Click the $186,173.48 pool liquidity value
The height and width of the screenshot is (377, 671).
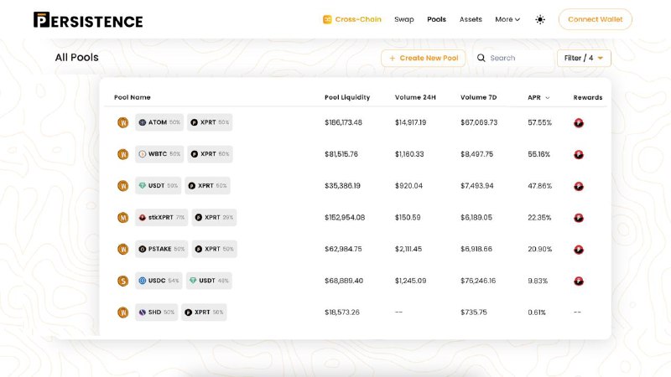point(343,122)
